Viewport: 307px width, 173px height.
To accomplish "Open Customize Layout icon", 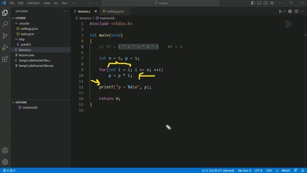I will click(x=272, y=3).
